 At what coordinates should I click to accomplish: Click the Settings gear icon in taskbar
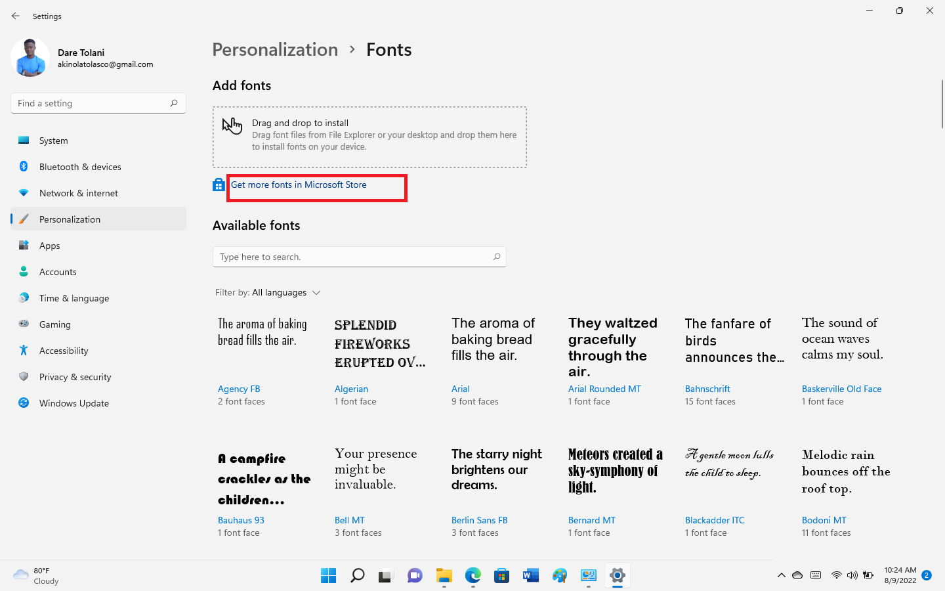click(x=618, y=576)
